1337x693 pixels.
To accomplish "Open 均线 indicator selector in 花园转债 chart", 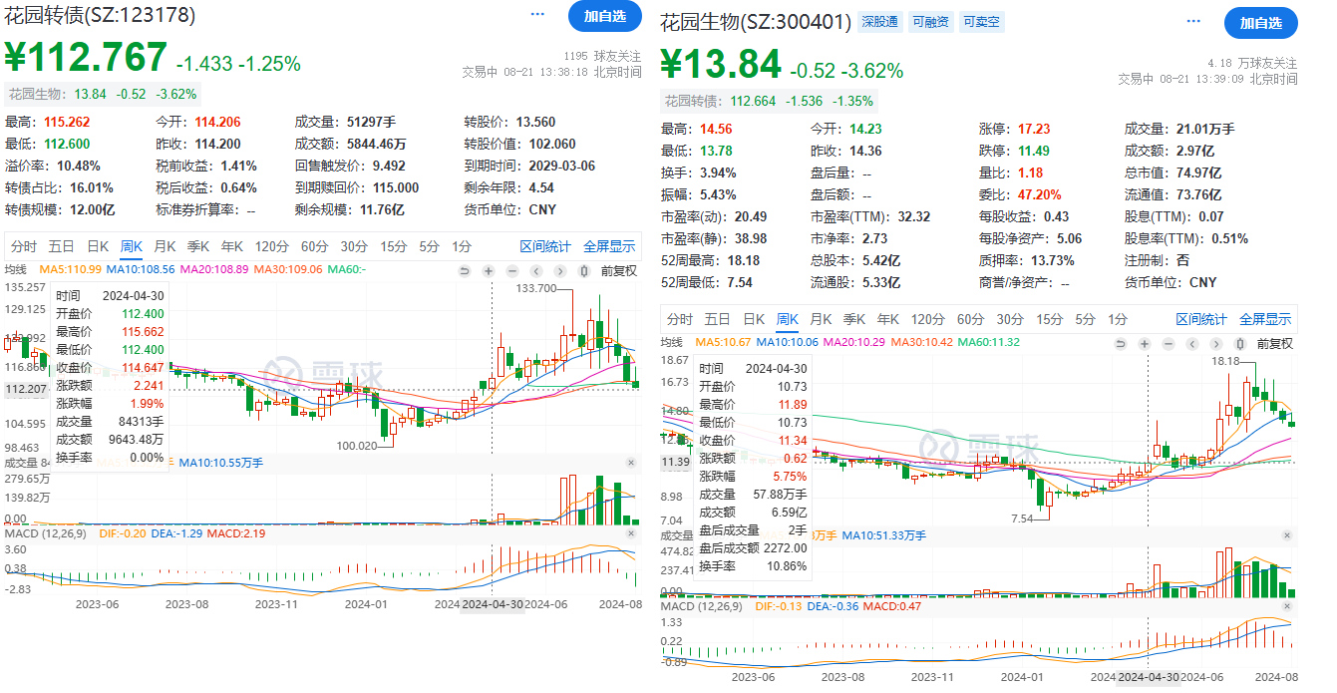I will coord(15,269).
